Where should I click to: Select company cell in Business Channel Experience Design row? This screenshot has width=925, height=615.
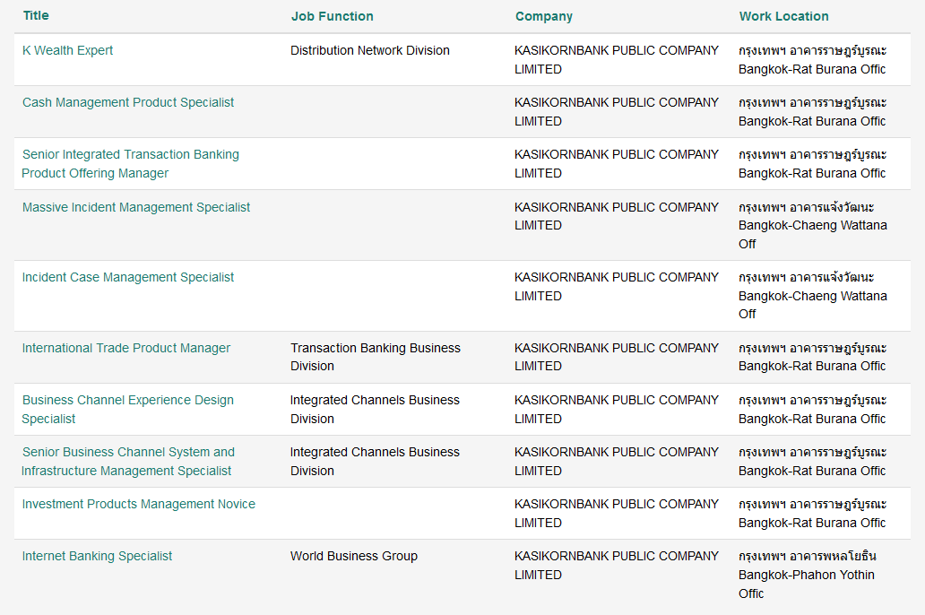(617, 410)
